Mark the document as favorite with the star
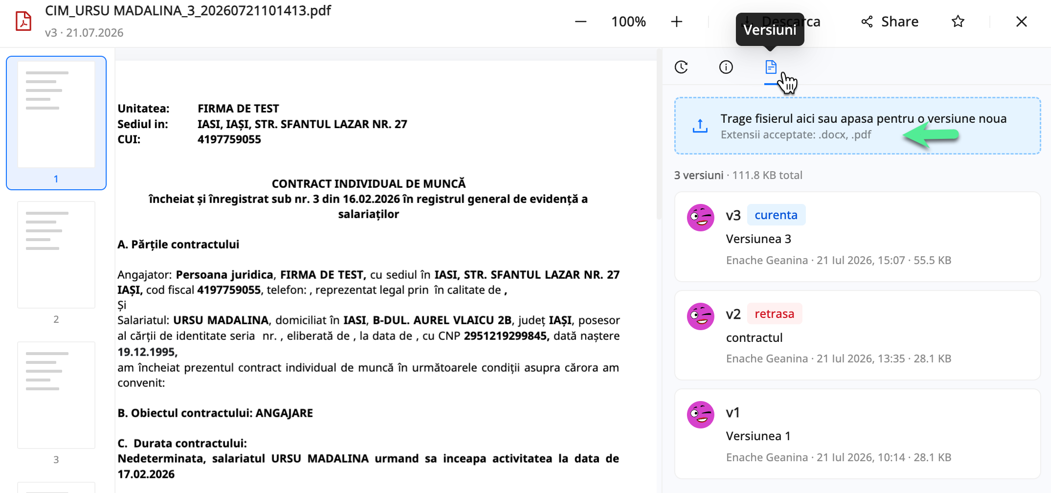This screenshot has height=493, width=1051. [958, 22]
